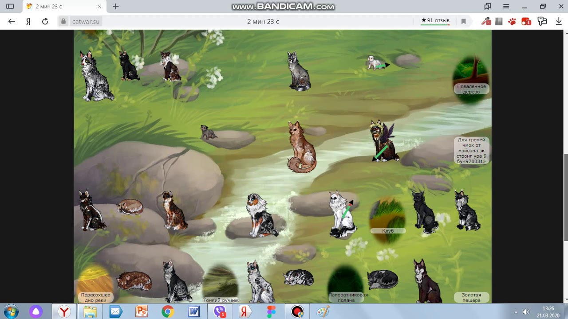Go to Тонкий ручеёк location
568x319 pixels.
[x=221, y=284]
